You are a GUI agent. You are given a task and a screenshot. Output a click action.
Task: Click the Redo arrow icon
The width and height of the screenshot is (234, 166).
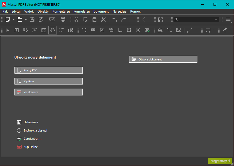click(124, 20)
